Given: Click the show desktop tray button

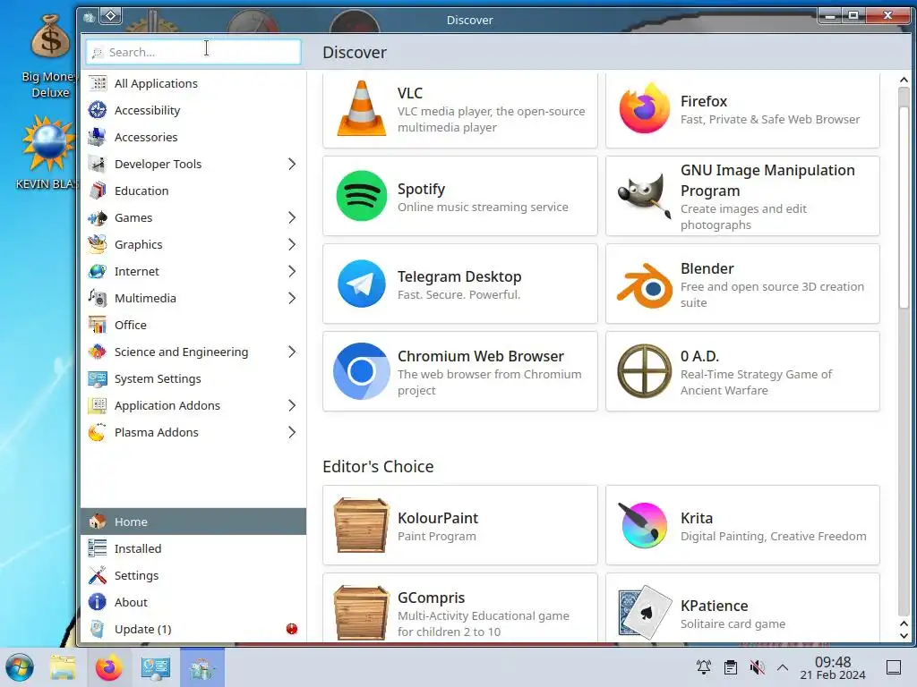Looking at the screenshot, I should click(x=894, y=667).
